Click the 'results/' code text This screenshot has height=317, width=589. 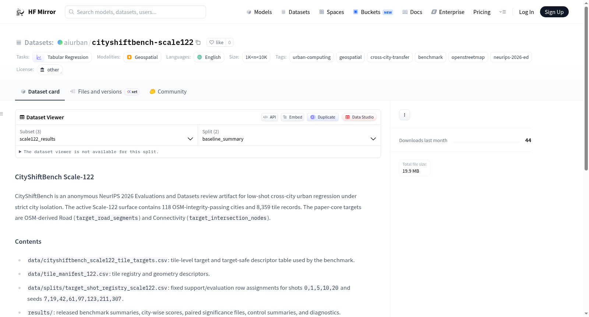point(40,313)
